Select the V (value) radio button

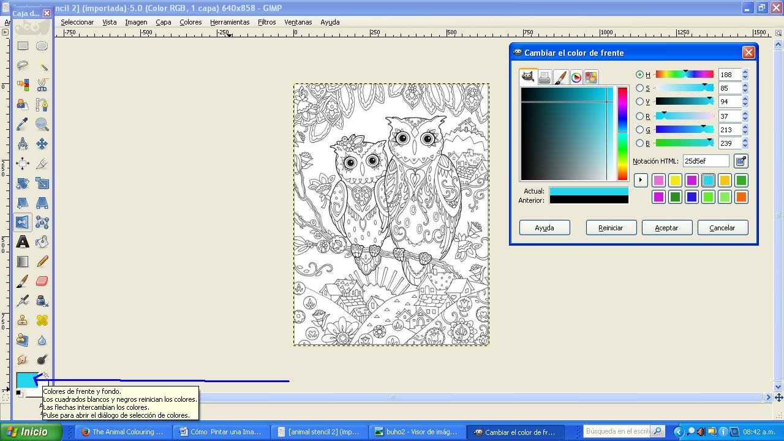coord(640,102)
